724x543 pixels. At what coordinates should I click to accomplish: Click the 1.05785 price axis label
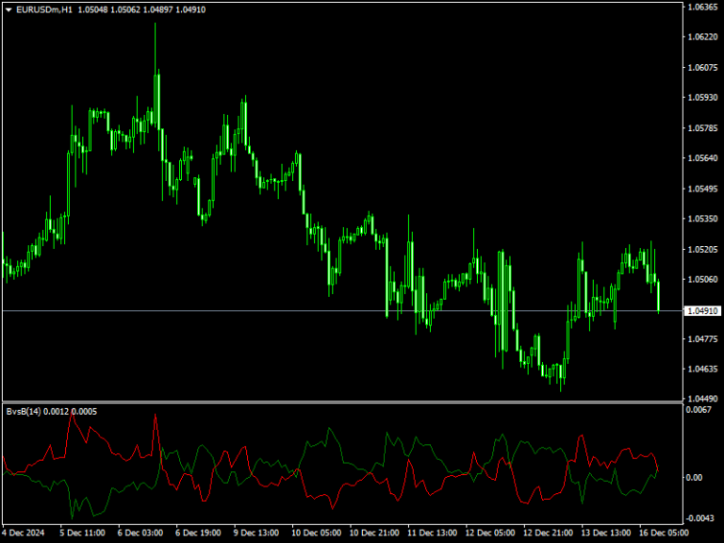pos(702,128)
